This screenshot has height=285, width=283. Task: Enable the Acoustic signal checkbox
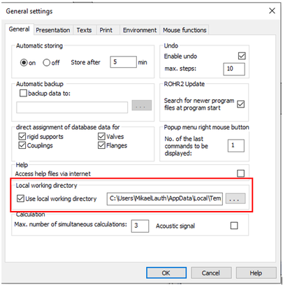(x=234, y=226)
